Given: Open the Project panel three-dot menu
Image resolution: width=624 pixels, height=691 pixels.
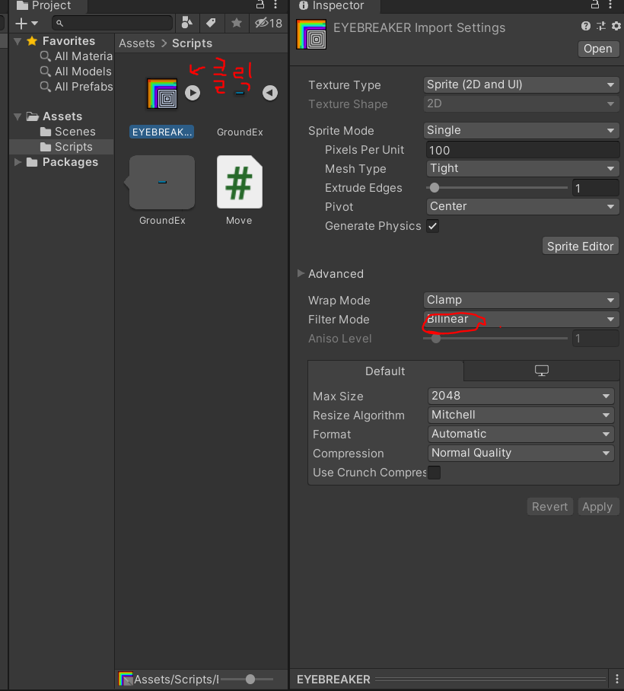Looking at the screenshot, I should [x=275, y=5].
